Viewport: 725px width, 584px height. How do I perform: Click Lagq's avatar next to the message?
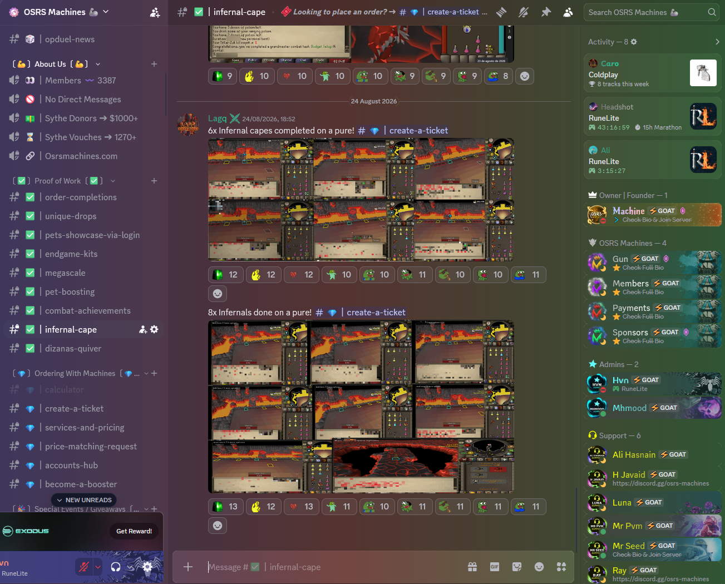click(188, 125)
